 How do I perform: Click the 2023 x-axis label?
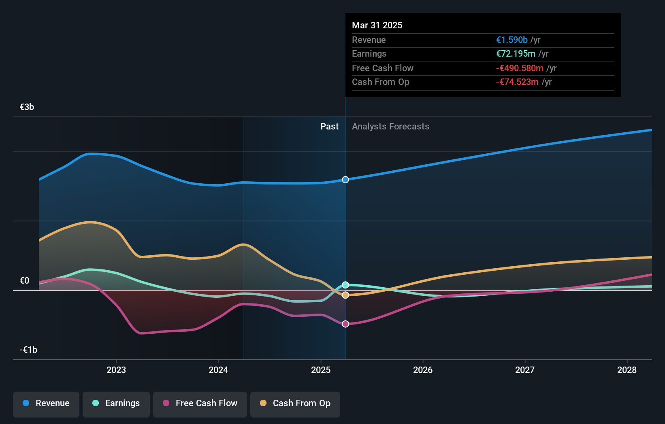pos(116,370)
